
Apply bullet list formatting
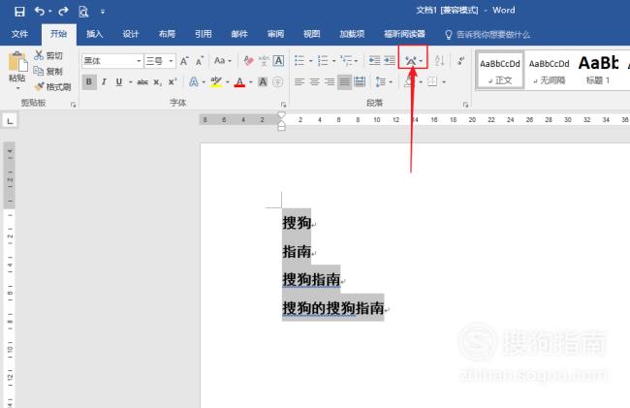[299, 61]
